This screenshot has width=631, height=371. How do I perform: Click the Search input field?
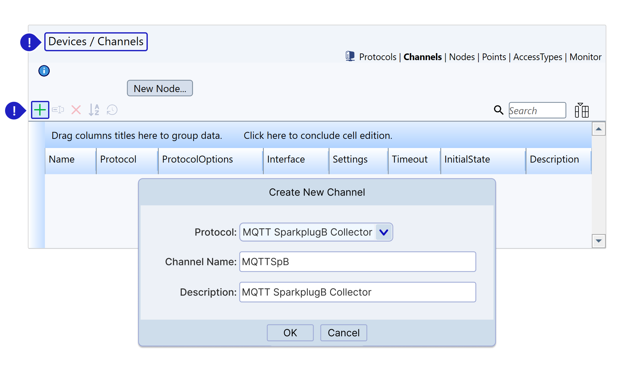(x=537, y=110)
